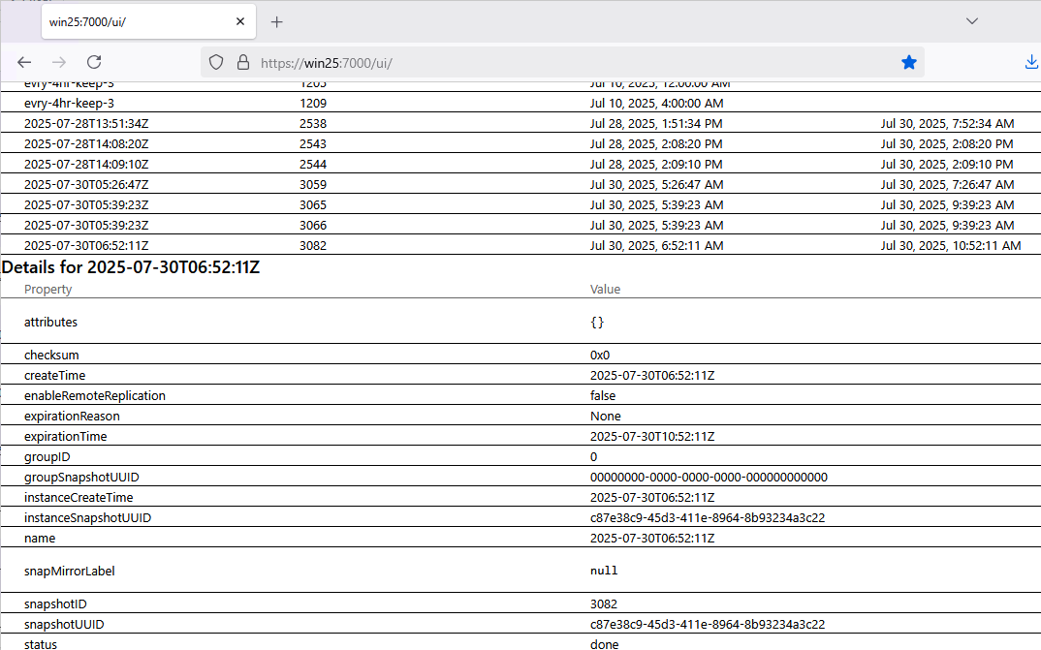Click snapMirrorLabel null value
Viewport: 1041px width, 650px height.
[x=604, y=571]
